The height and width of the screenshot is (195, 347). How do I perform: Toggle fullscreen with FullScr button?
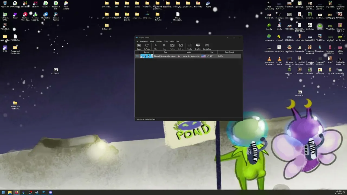[172, 47]
